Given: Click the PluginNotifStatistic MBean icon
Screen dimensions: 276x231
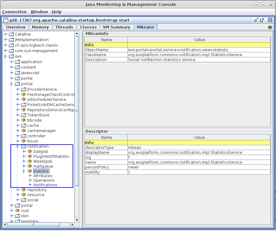Looking at the screenshot, I should point(30,156).
